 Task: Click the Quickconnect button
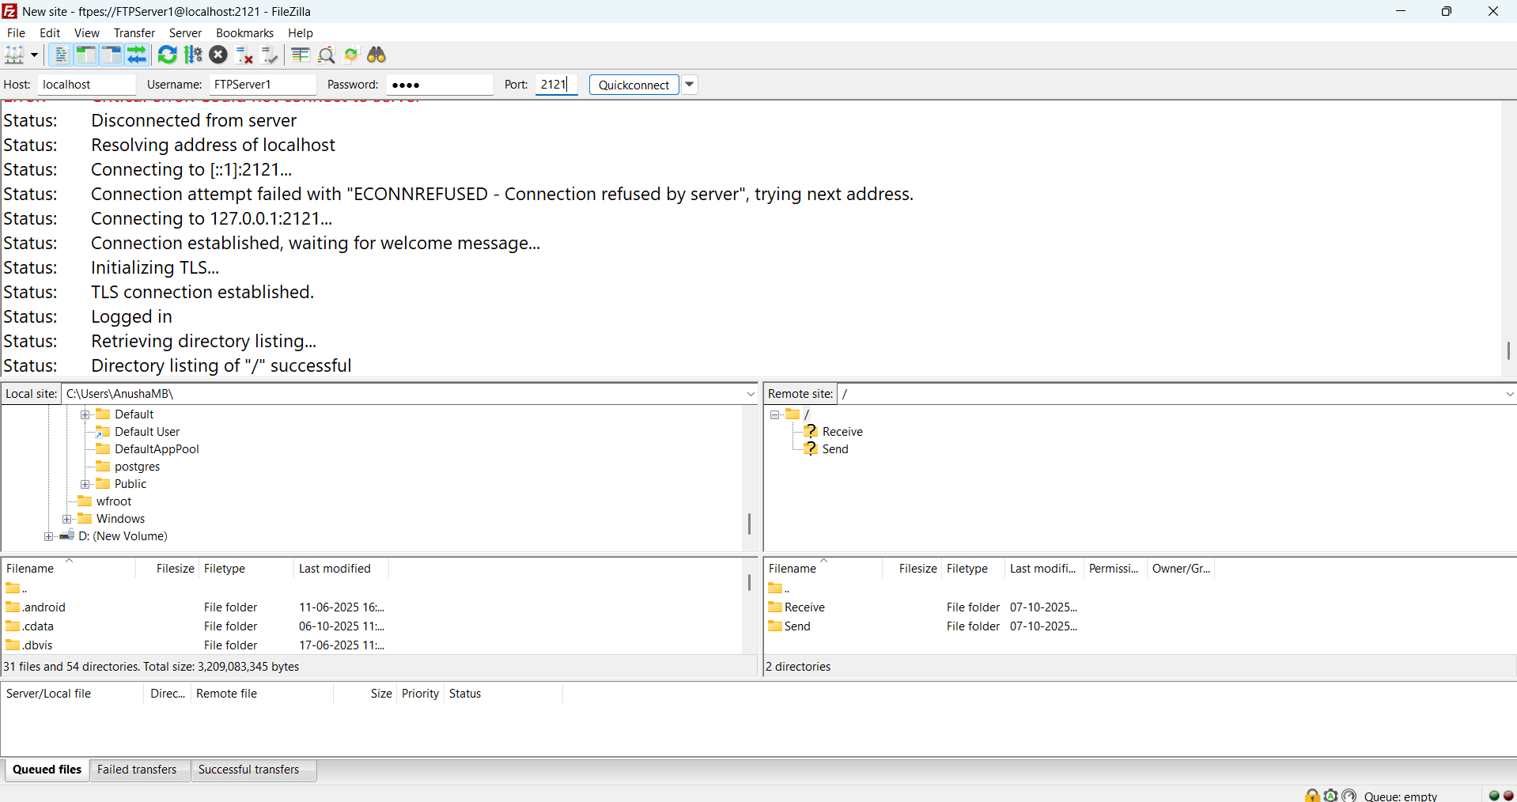(634, 85)
